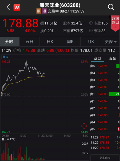This screenshot has height=161, width=120.
Task: Open the 更多 chart period dropdown
Action: click(111, 42)
